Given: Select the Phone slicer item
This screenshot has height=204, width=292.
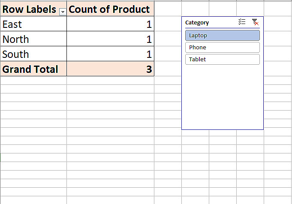Looking at the screenshot, I should click(x=223, y=47).
